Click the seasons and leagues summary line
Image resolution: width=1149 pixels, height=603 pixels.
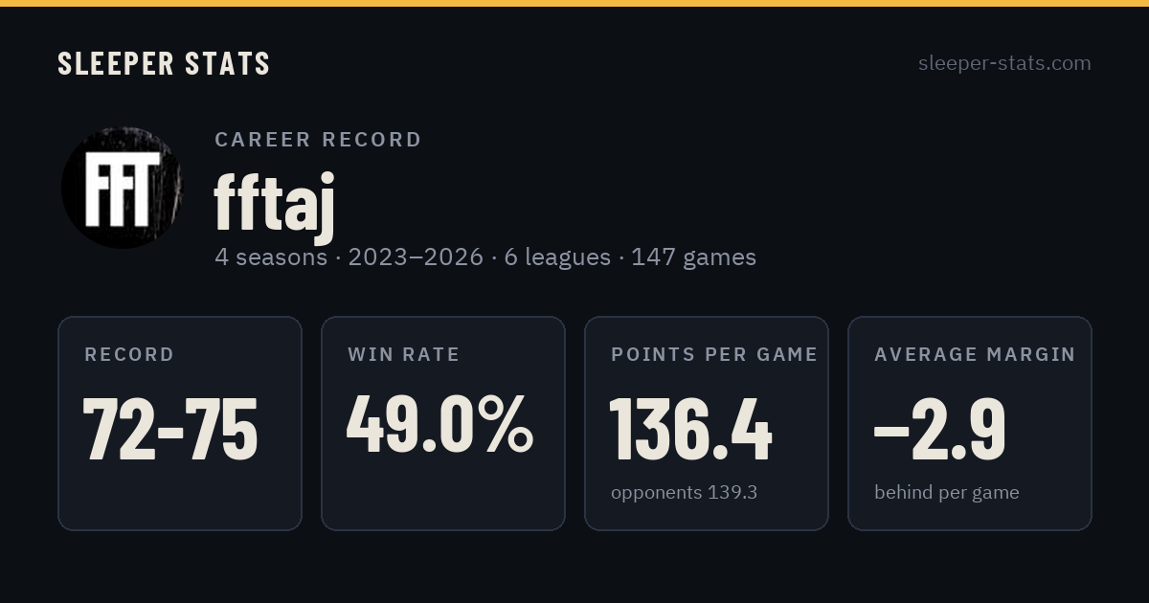(485, 257)
